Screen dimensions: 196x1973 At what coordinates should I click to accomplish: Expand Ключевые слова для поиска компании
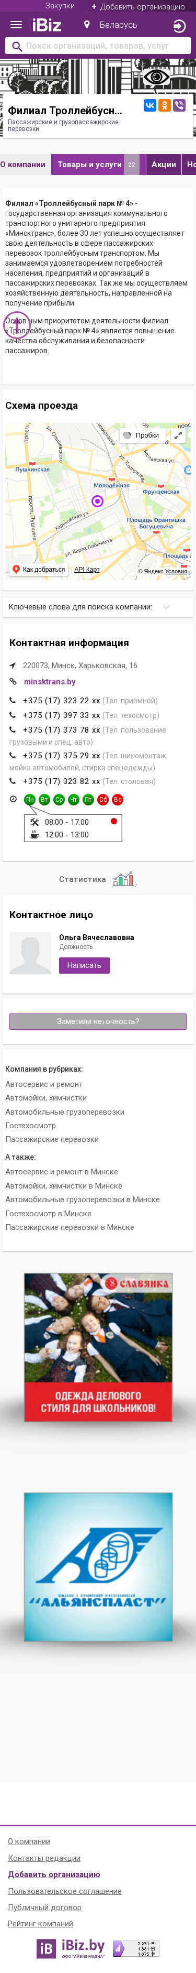(x=98, y=607)
